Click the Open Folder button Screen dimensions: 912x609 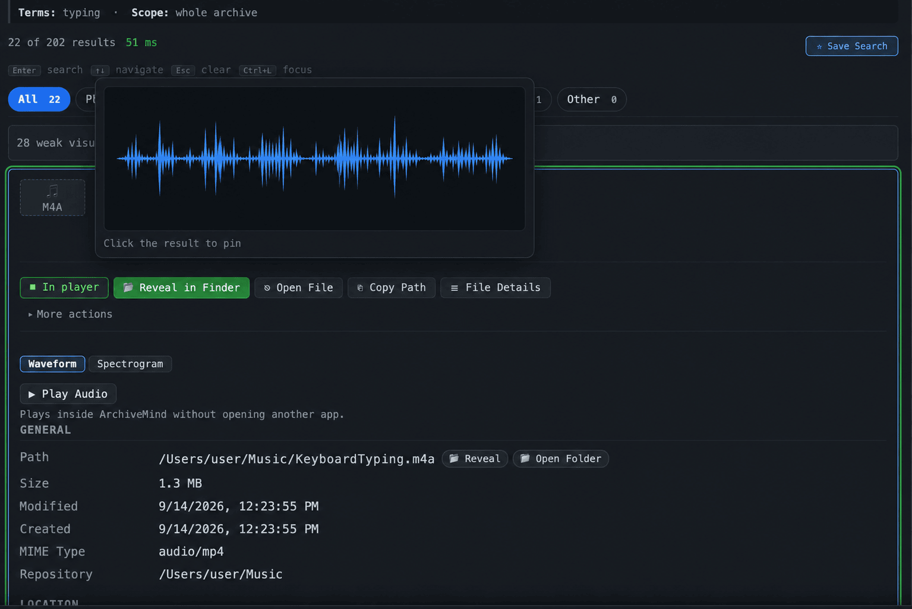click(x=560, y=459)
